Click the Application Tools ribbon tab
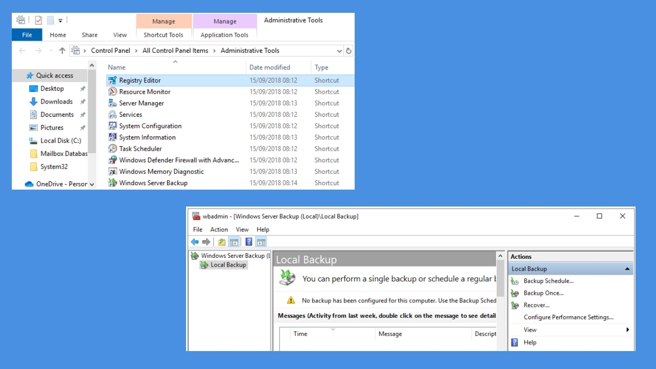The height and width of the screenshot is (369, 656). [x=224, y=35]
